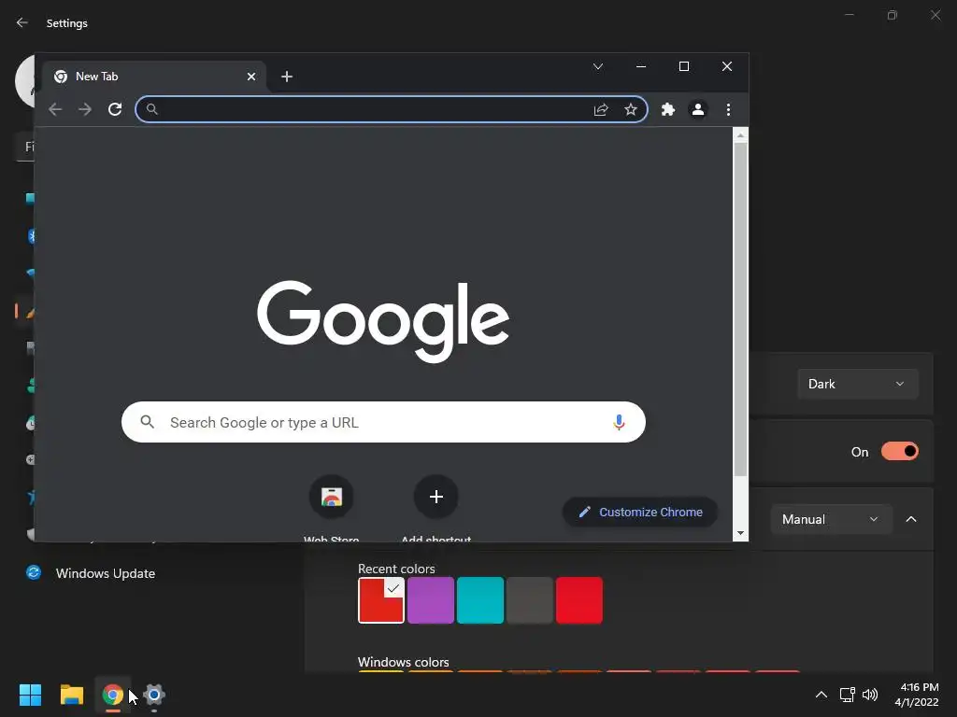Open the Manual accent color dropdown
957x717 pixels.
(831, 519)
